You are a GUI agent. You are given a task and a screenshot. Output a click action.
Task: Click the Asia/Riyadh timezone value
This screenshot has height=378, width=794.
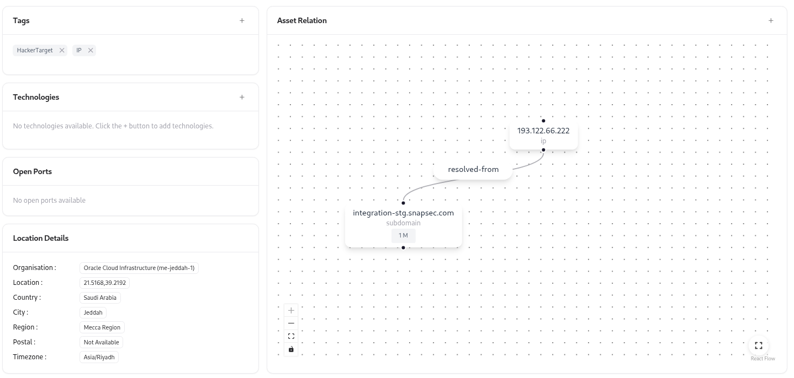[99, 357]
